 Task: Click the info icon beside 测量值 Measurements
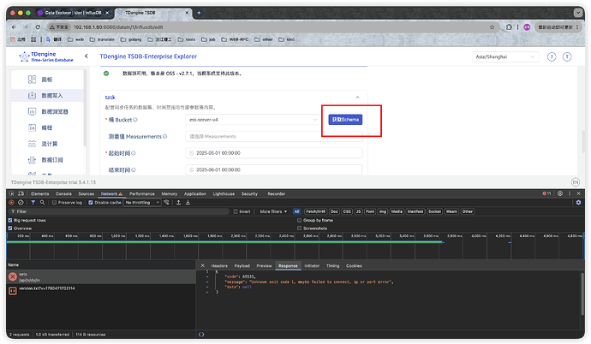(x=165, y=137)
